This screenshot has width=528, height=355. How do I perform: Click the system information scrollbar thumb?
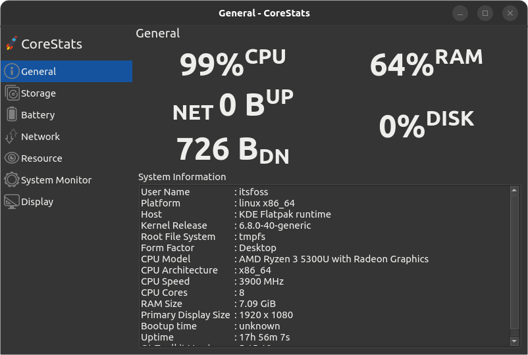[x=515, y=263]
